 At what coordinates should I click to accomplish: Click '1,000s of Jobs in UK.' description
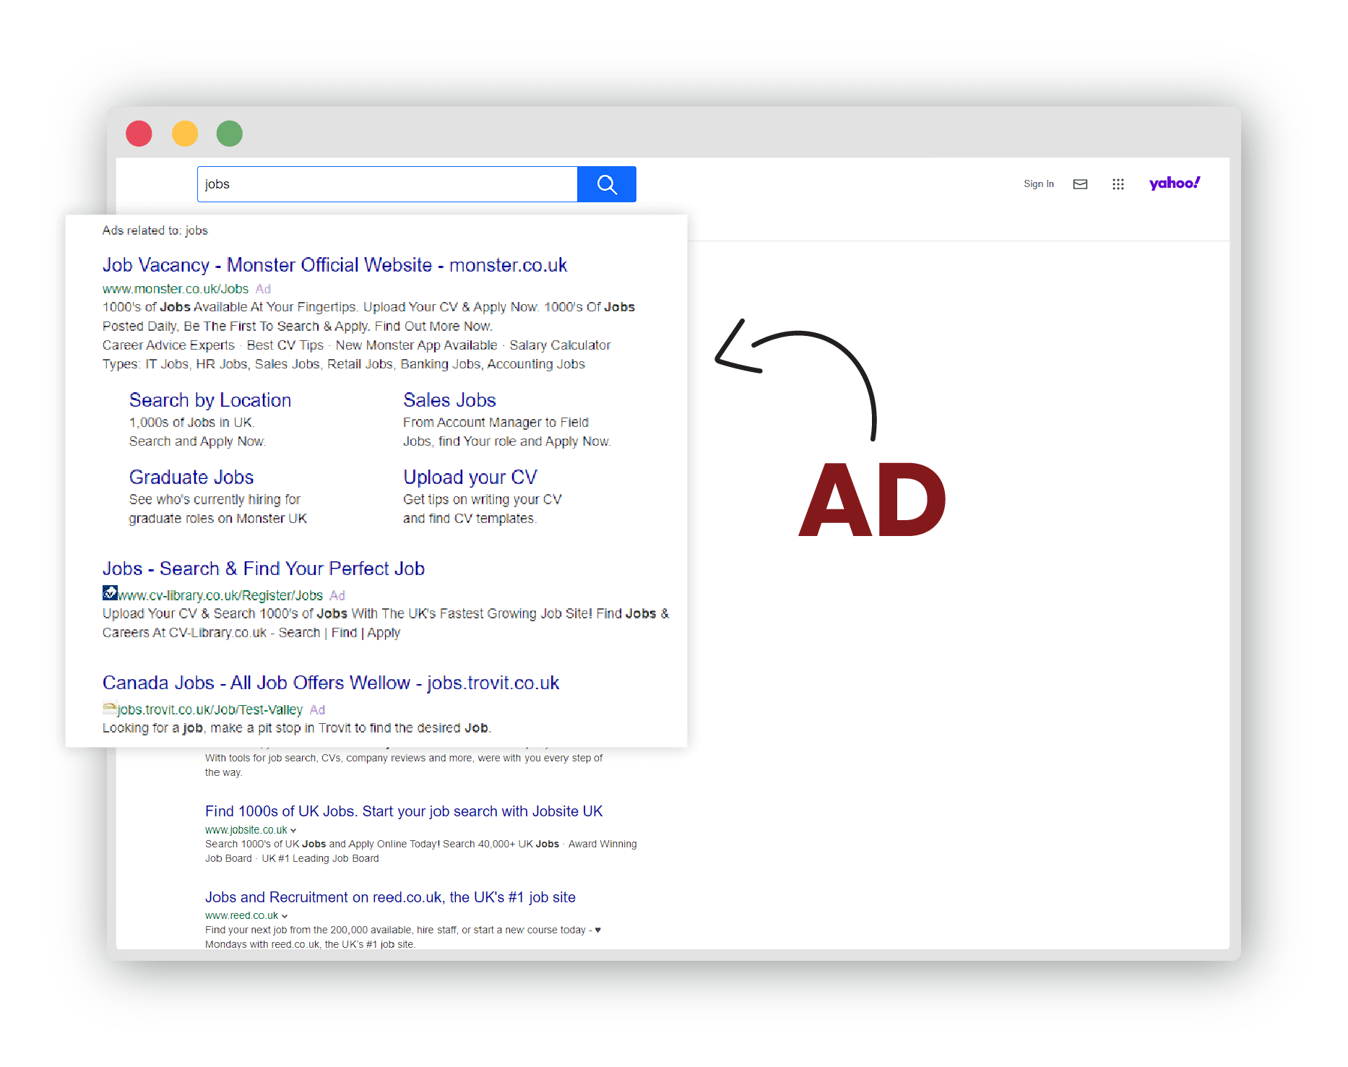click(x=192, y=423)
